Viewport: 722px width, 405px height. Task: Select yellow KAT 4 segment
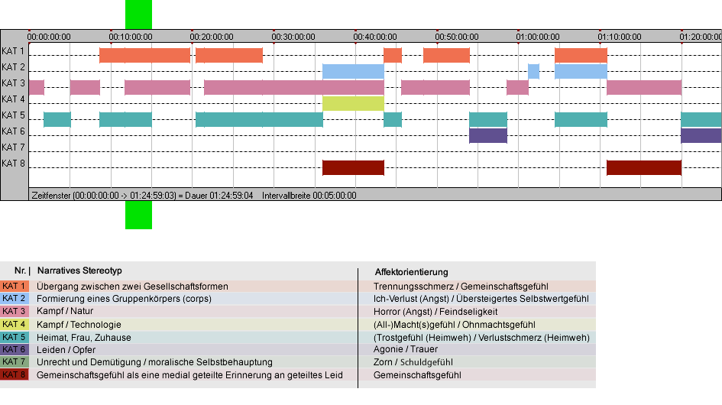[x=353, y=103]
